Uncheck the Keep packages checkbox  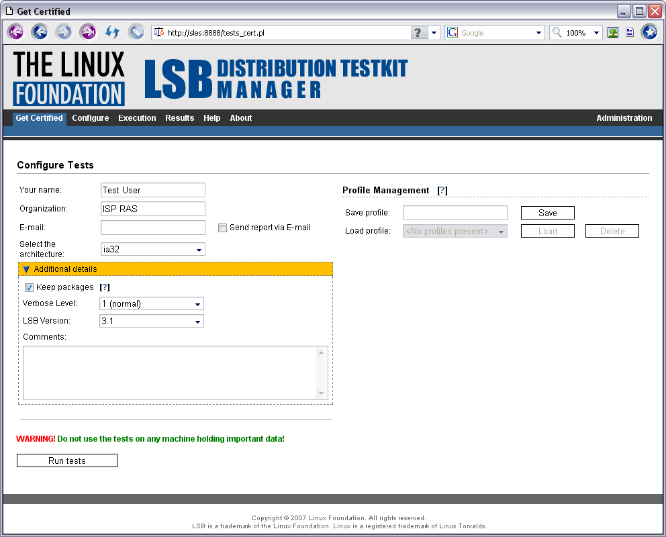(29, 288)
